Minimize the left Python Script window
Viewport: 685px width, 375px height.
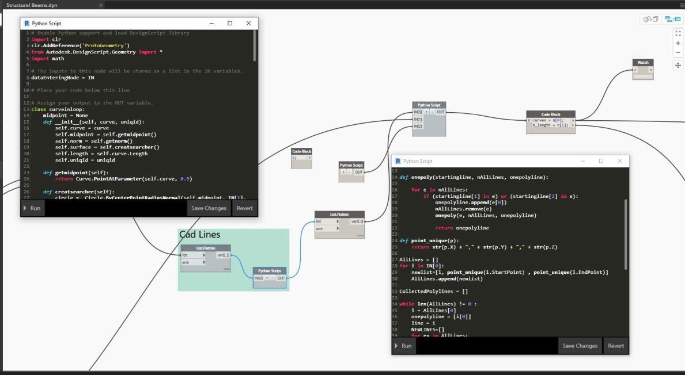click(x=211, y=24)
